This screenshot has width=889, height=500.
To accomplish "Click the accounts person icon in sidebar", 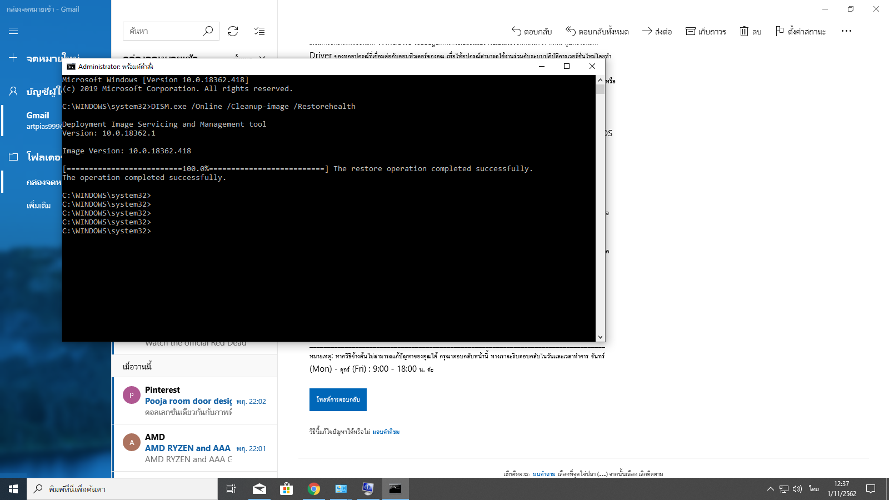I will [x=13, y=91].
